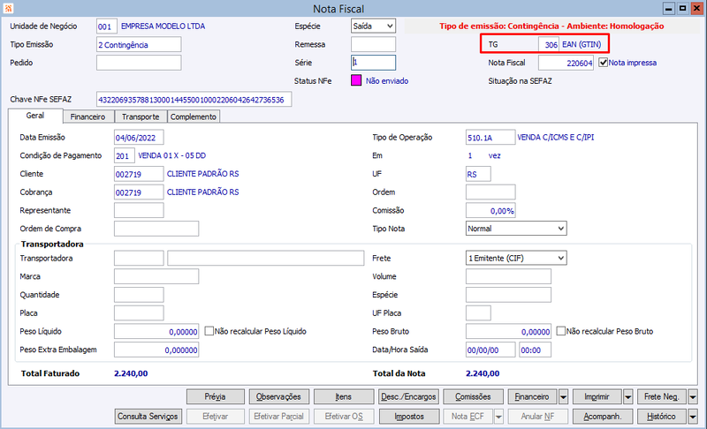Enable Não recalcular Peso Líquido checkbox

click(x=209, y=331)
